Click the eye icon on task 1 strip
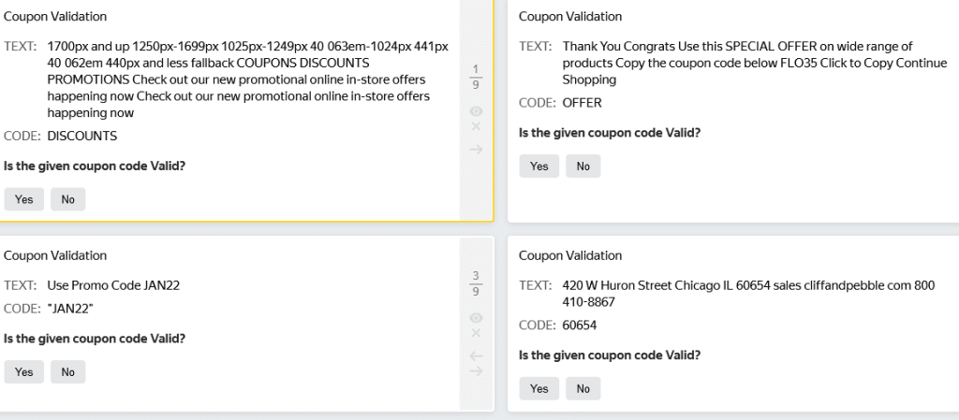Image resolution: width=959 pixels, height=420 pixels. click(476, 111)
